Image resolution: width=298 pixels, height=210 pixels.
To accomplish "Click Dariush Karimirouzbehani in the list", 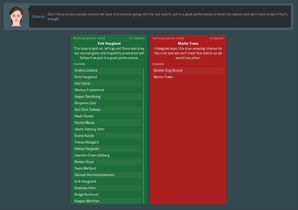I will click(x=94, y=175).
